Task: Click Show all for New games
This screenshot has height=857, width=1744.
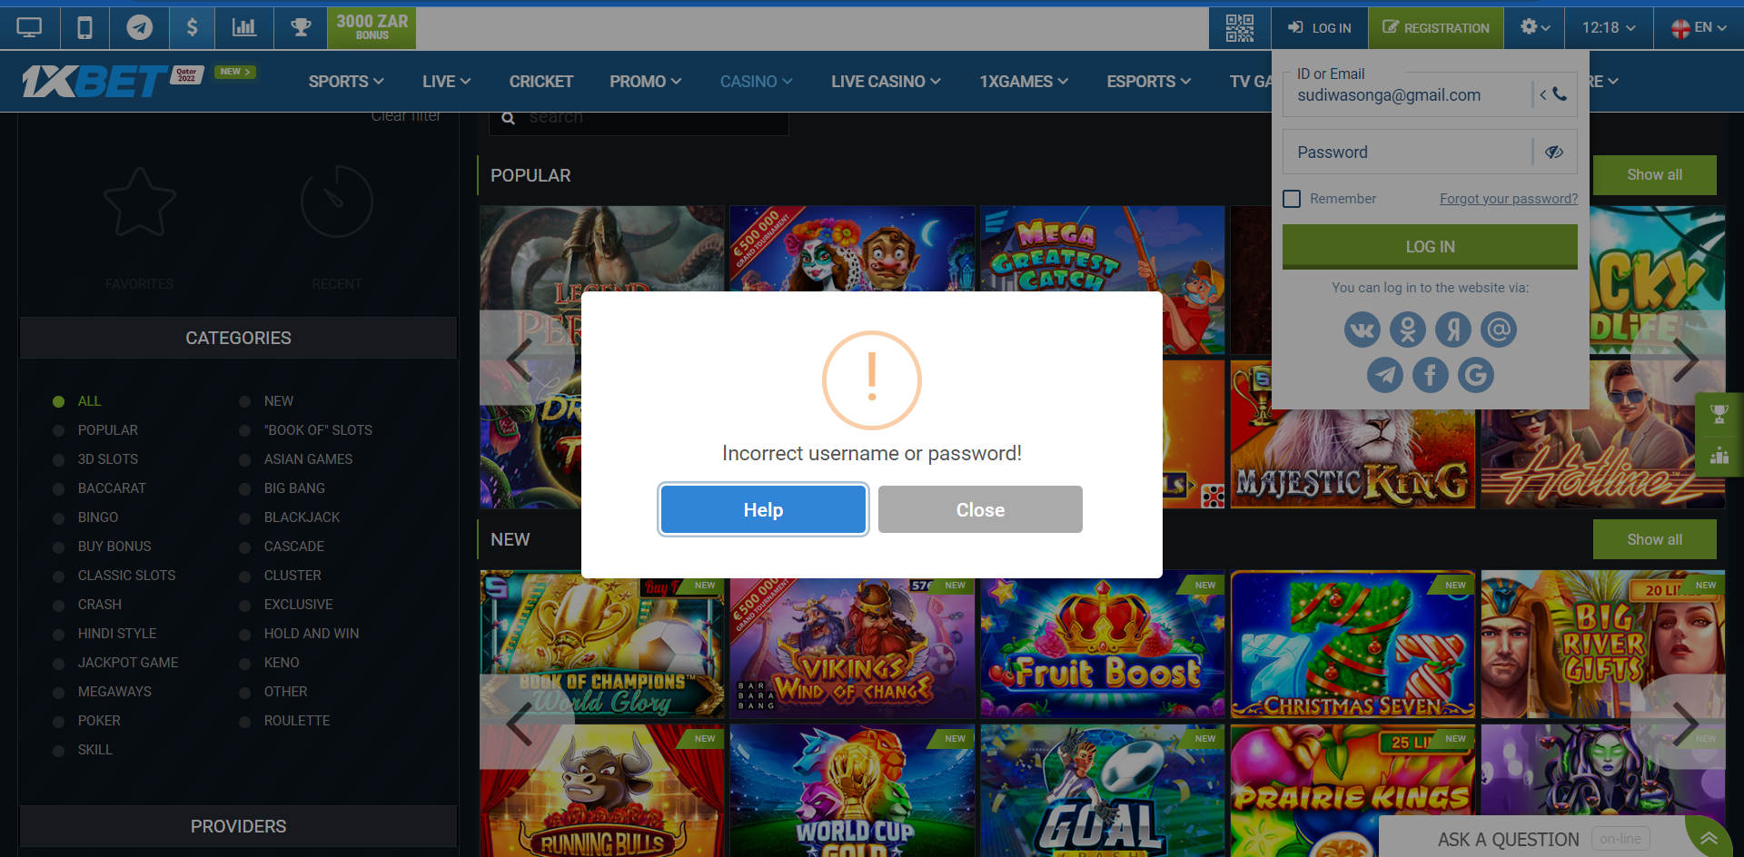Action: point(1654,539)
